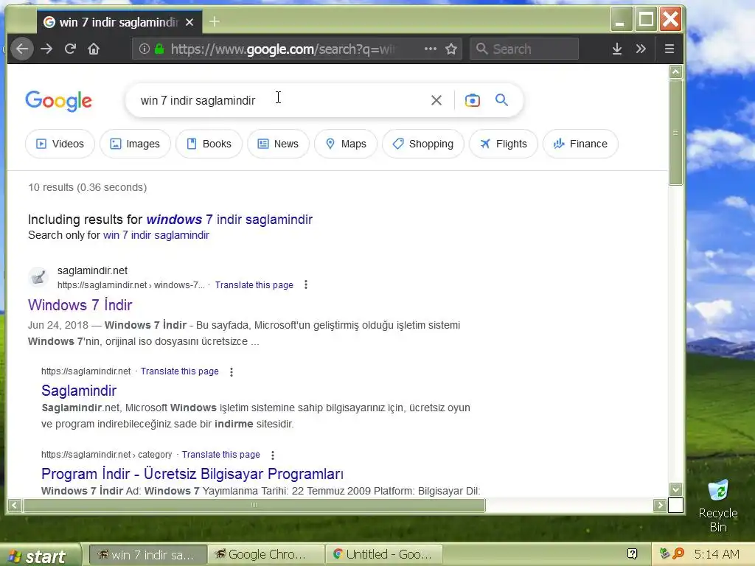Click the Google logo
Viewport: 755px width, 566px height.
(x=59, y=100)
